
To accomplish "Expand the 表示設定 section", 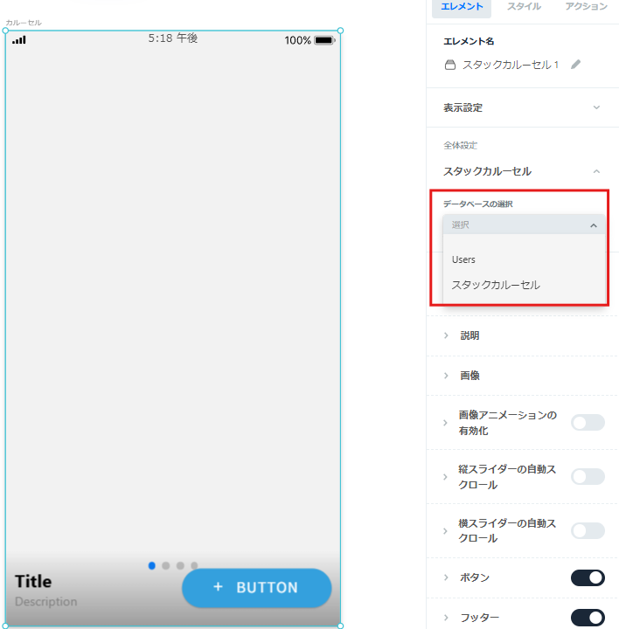I will tap(522, 107).
